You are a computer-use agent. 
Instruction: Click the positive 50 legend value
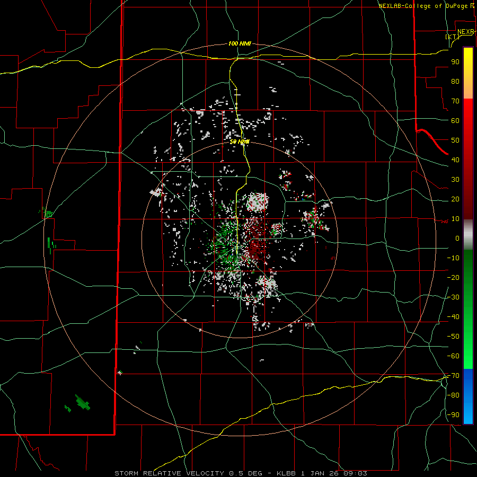coord(455,140)
